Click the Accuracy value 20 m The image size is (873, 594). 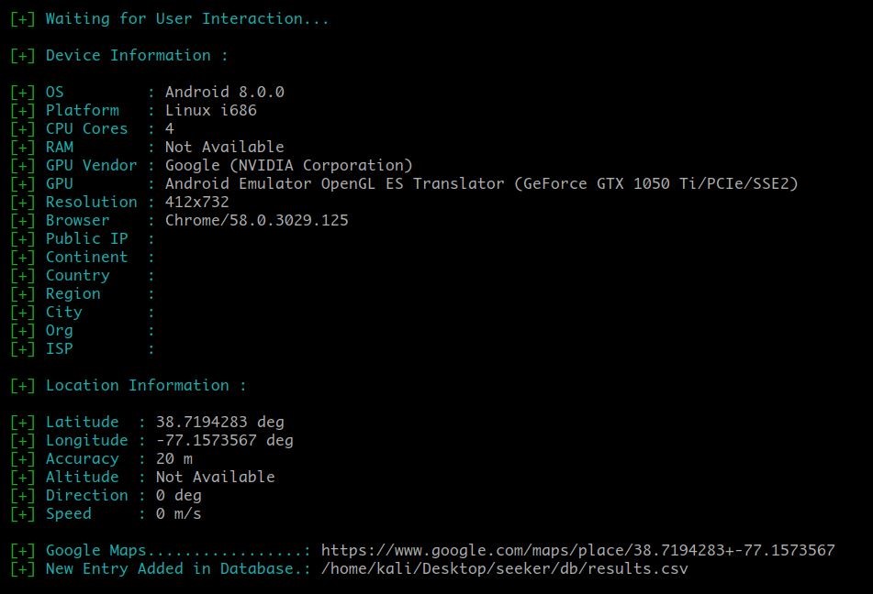coord(174,459)
